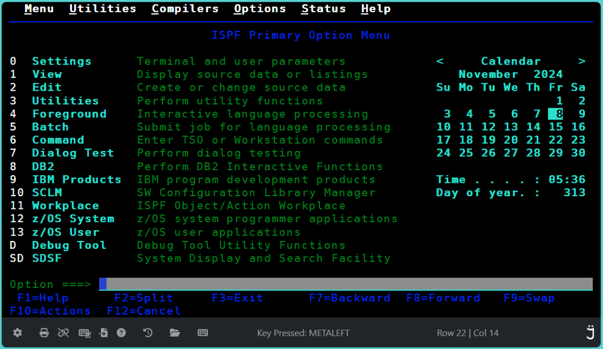Click the file import arrow icon

(103, 333)
